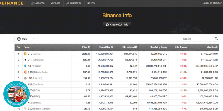Select Ethereum price 525.24

[86, 60]
